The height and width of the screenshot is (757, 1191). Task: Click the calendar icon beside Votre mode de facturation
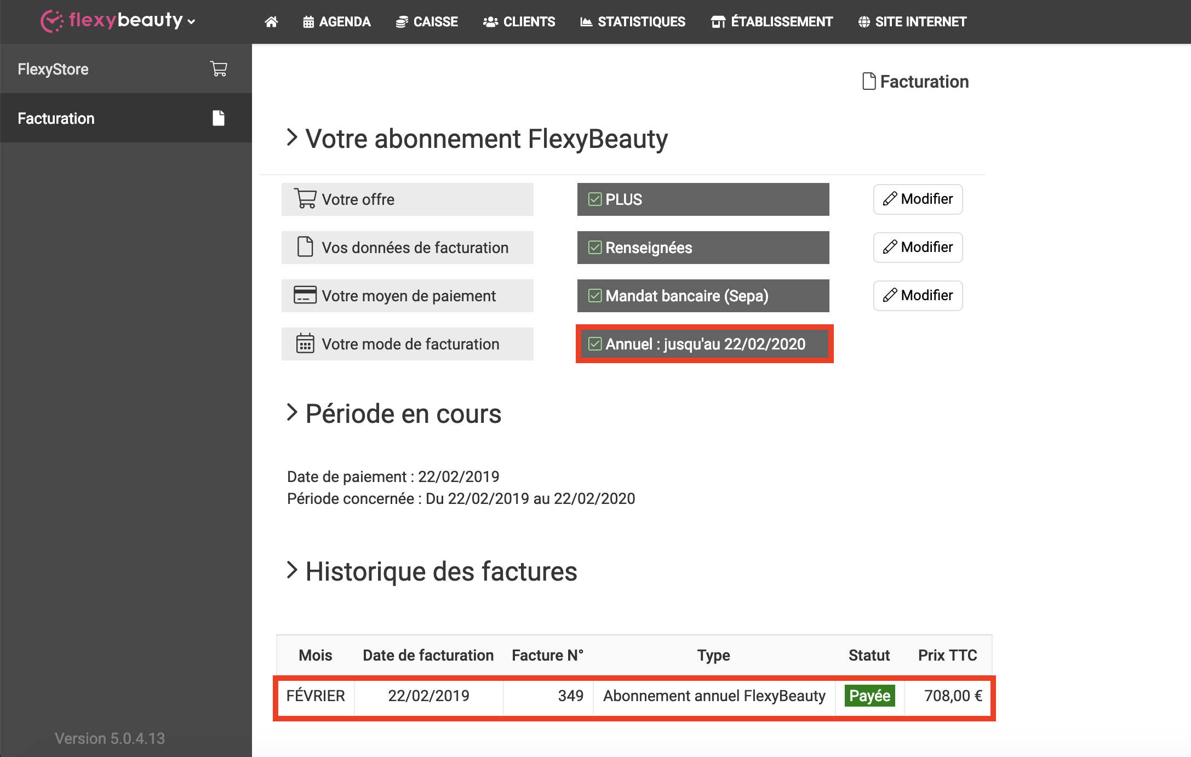coord(305,343)
